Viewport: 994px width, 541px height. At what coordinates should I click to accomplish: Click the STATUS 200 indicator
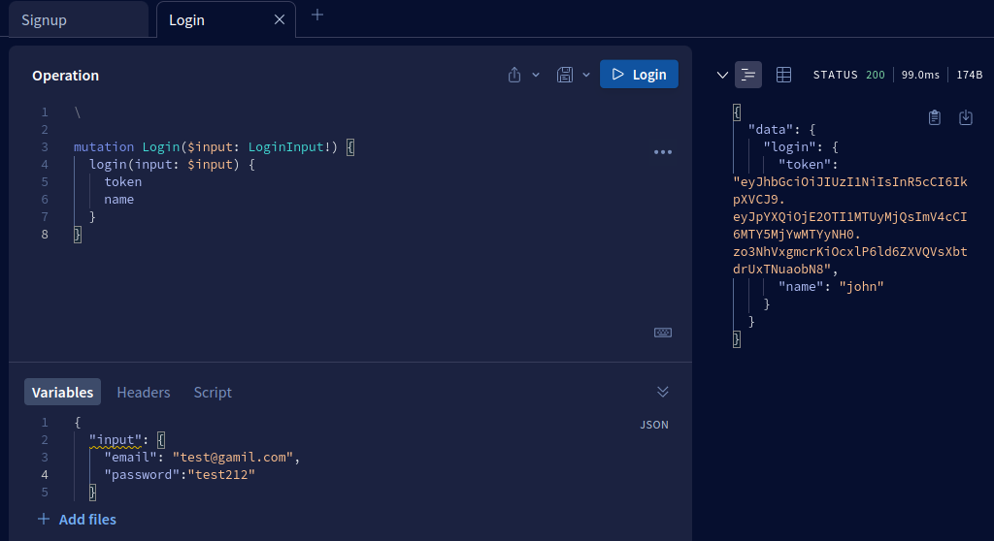click(x=848, y=75)
